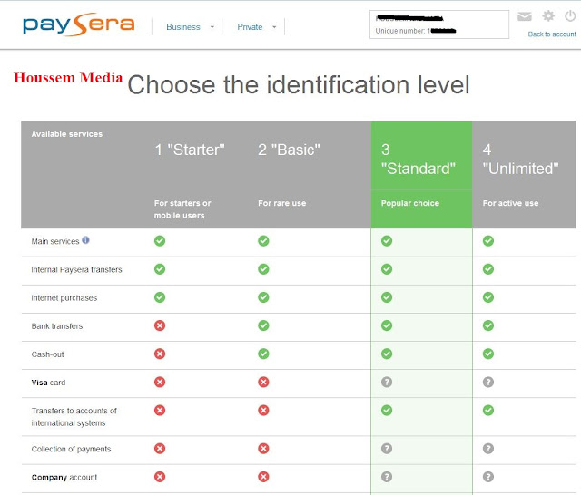Click Starter red cross for international transfers
This screenshot has width=581, height=495.
click(x=160, y=411)
